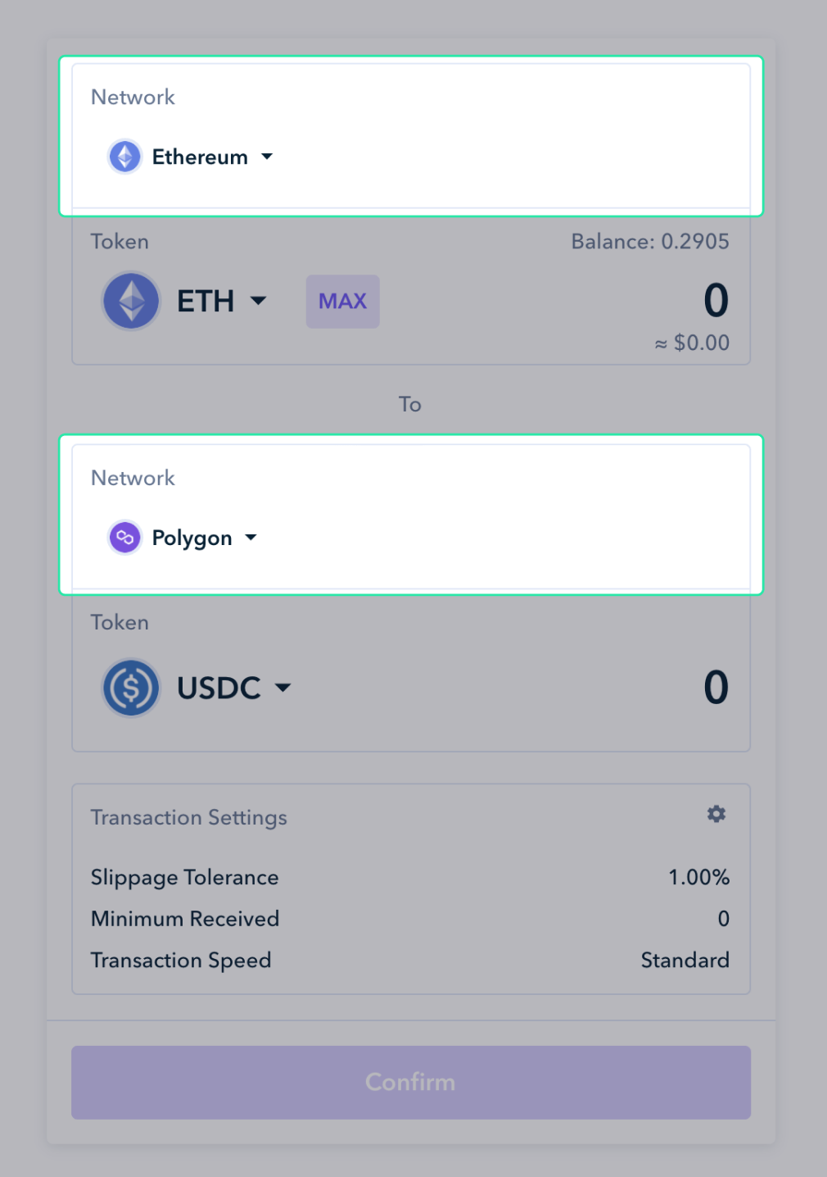Image resolution: width=827 pixels, height=1177 pixels.
Task: Open transaction settings gear icon
Action: click(x=716, y=814)
